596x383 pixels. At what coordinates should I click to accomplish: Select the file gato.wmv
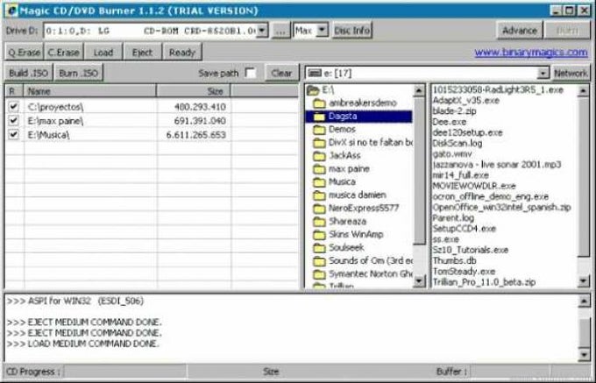coord(452,154)
